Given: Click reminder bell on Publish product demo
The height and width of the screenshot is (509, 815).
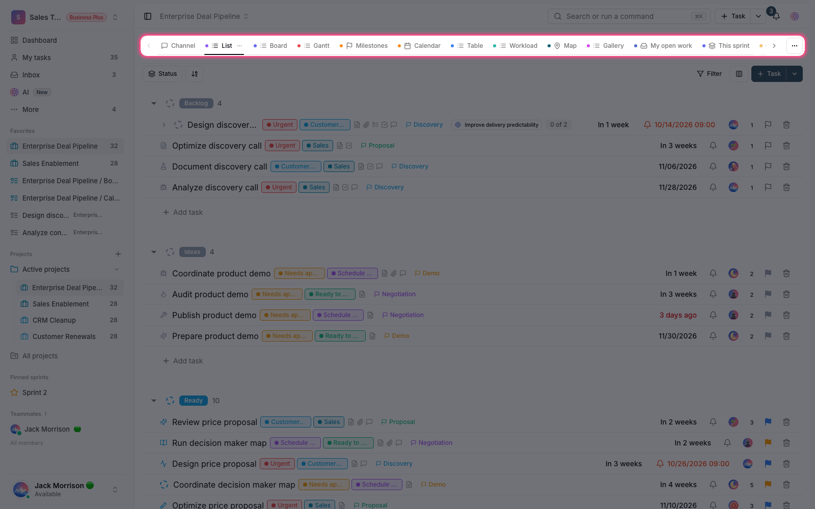Looking at the screenshot, I should point(713,315).
